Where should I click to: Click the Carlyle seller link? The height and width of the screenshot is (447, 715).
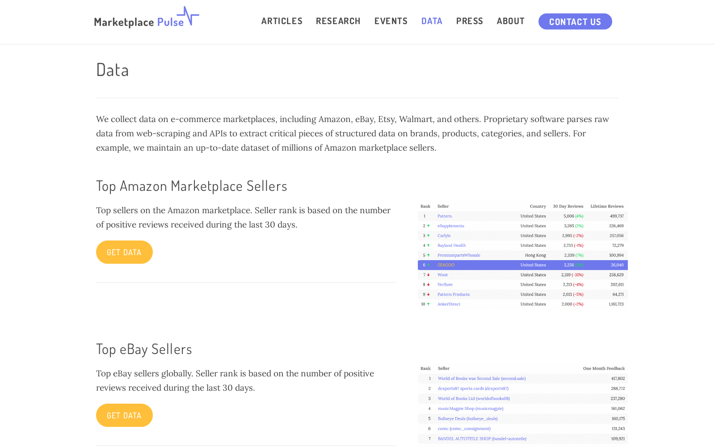click(x=444, y=236)
